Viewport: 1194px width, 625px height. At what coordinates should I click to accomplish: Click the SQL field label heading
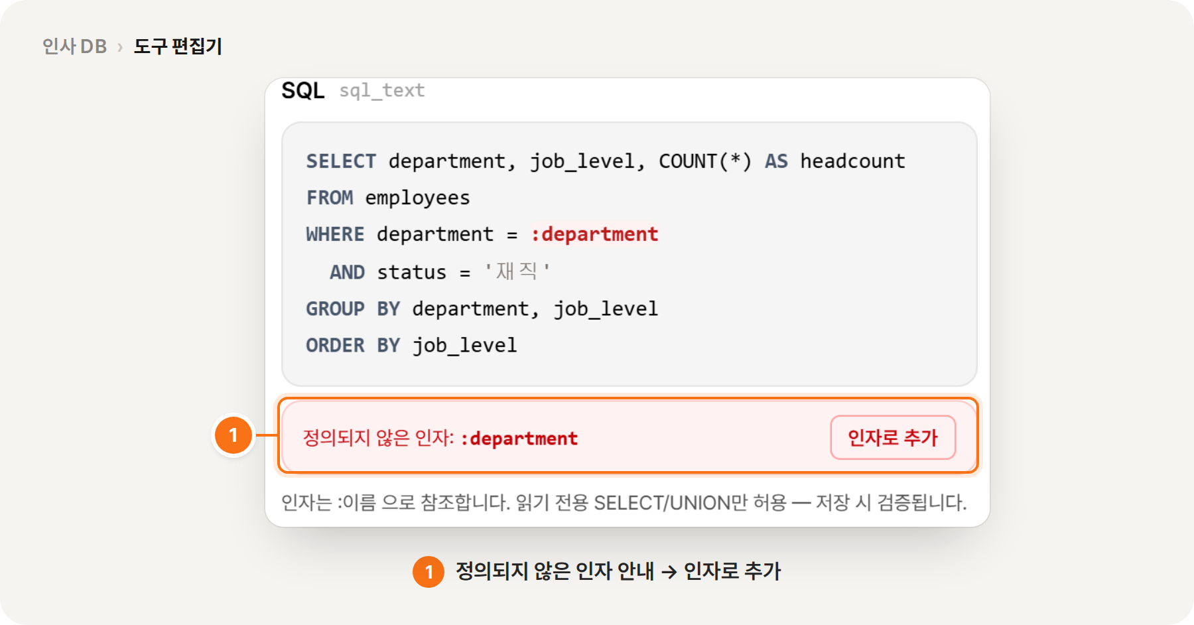tap(303, 90)
